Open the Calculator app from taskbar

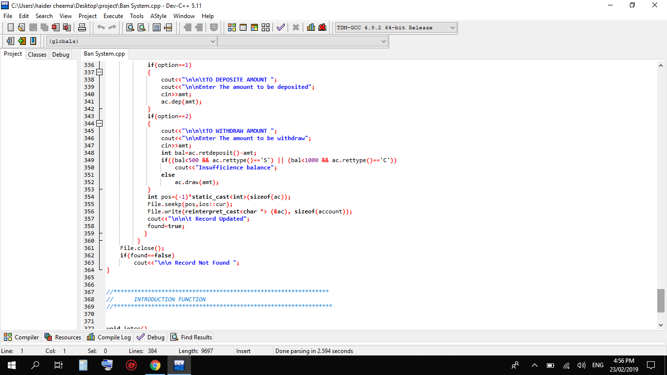pyautogui.click(x=83, y=365)
